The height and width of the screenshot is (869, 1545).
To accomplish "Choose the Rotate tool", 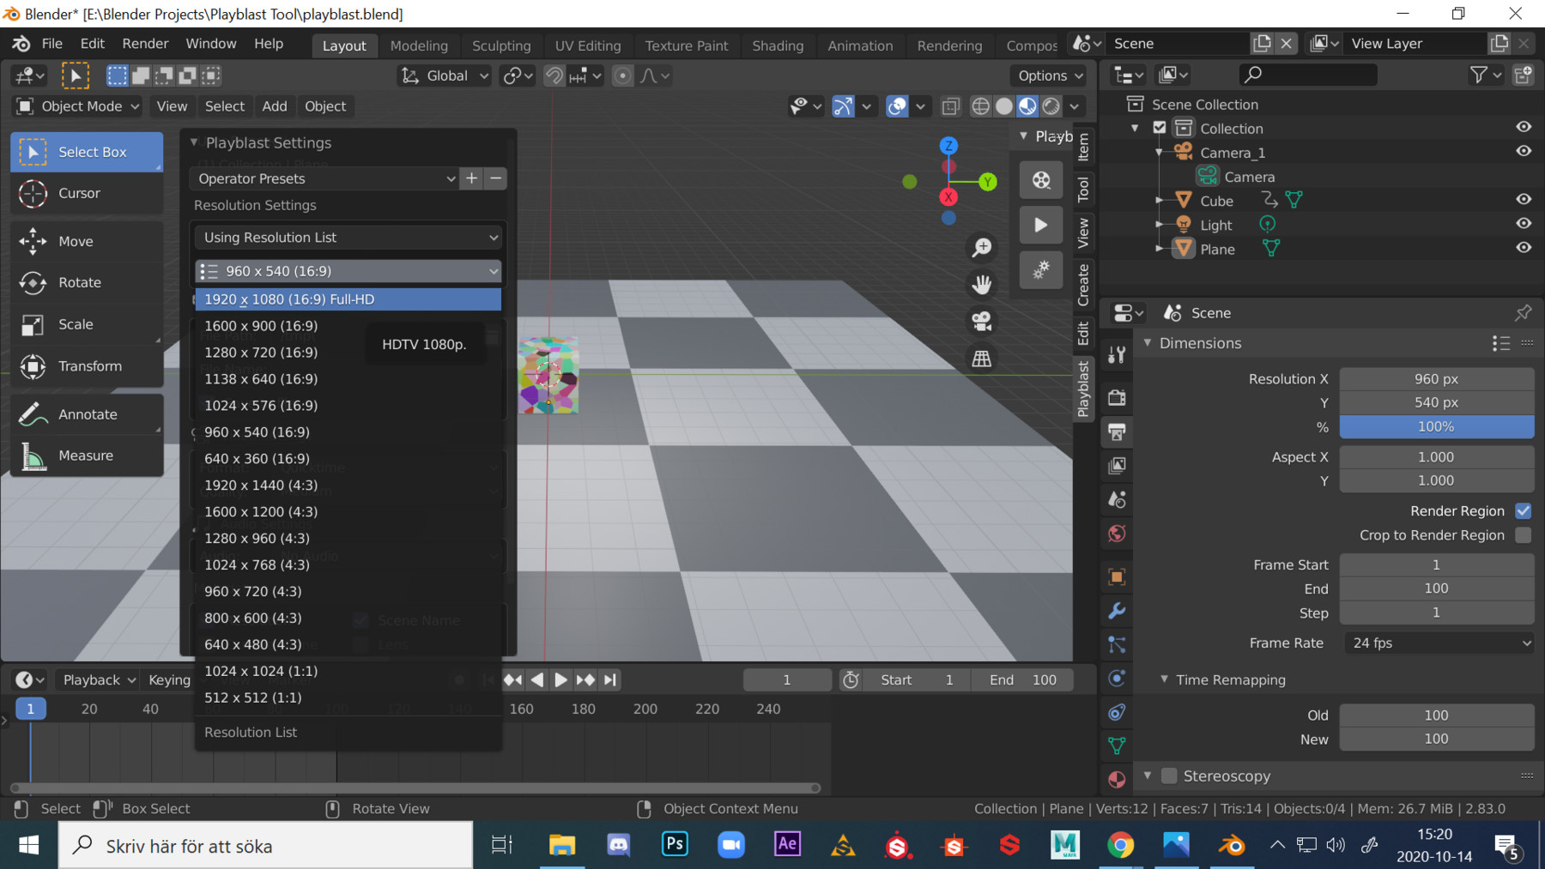I will tap(87, 283).
